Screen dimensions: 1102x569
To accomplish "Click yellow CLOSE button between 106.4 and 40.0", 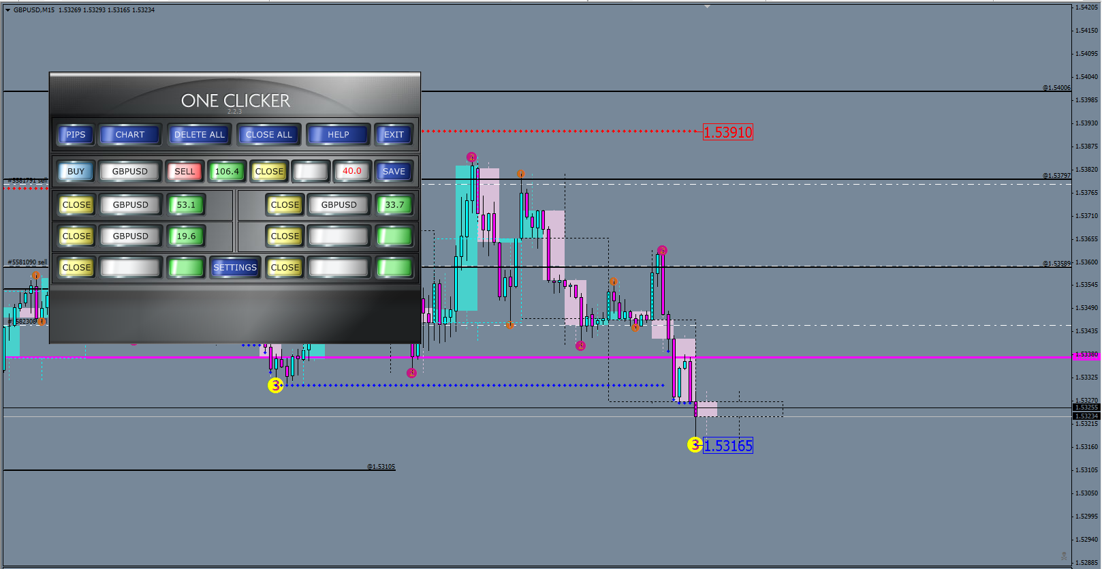I will click(269, 171).
